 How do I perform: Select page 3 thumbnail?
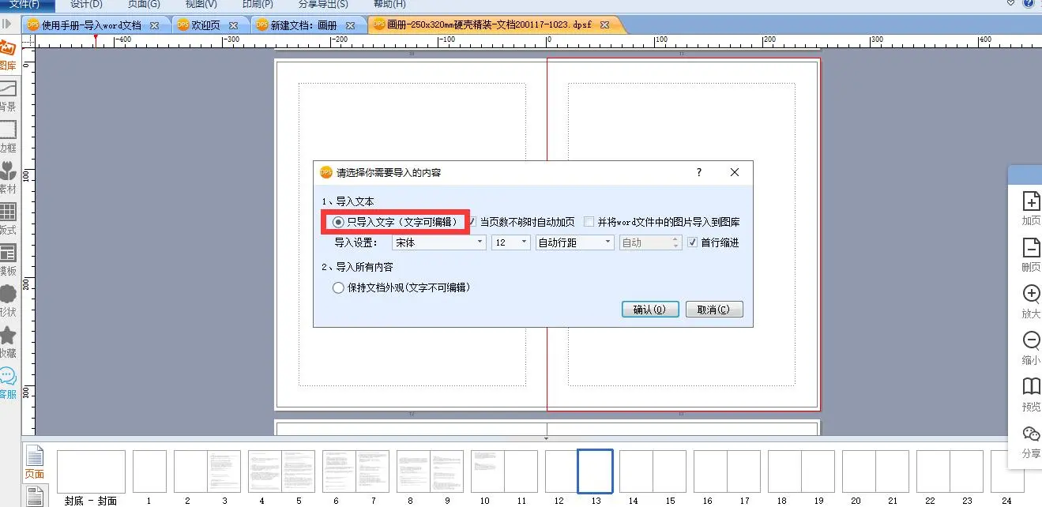click(x=224, y=471)
